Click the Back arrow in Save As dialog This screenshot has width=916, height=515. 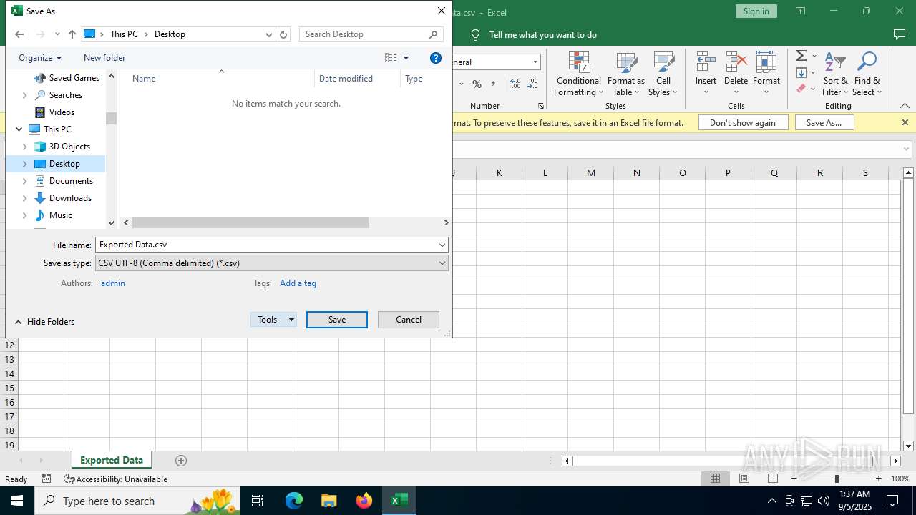tap(19, 34)
